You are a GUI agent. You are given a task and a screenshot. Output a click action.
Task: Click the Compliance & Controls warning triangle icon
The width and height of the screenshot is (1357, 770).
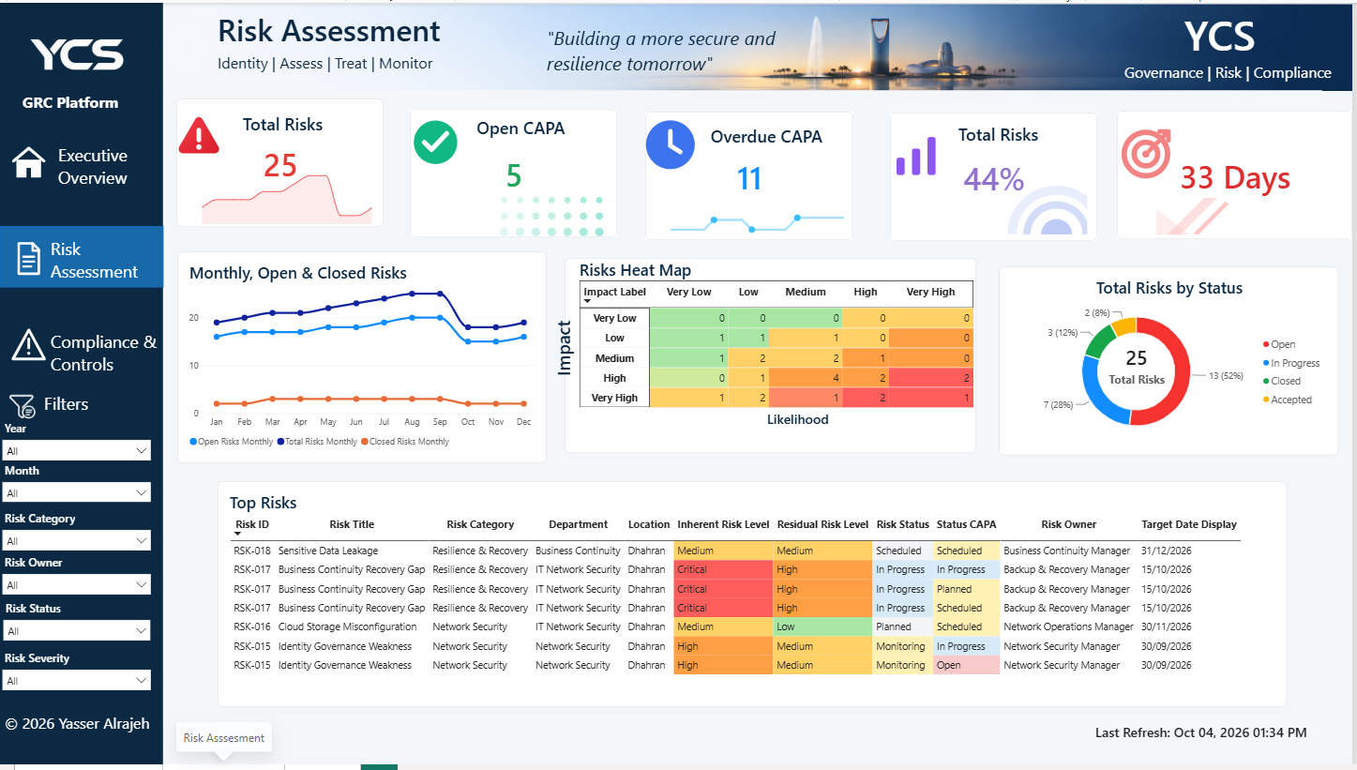pyautogui.click(x=28, y=345)
